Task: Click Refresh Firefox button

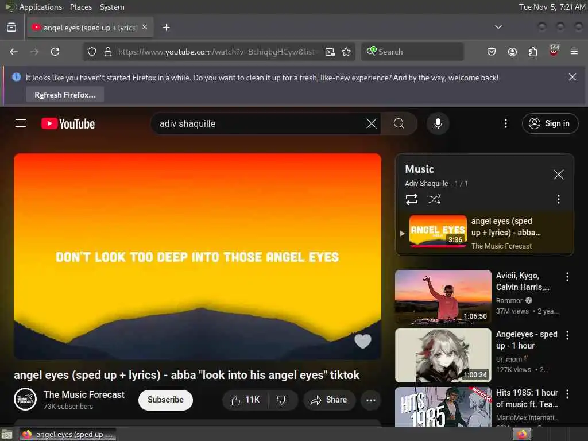Action: click(x=65, y=95)
